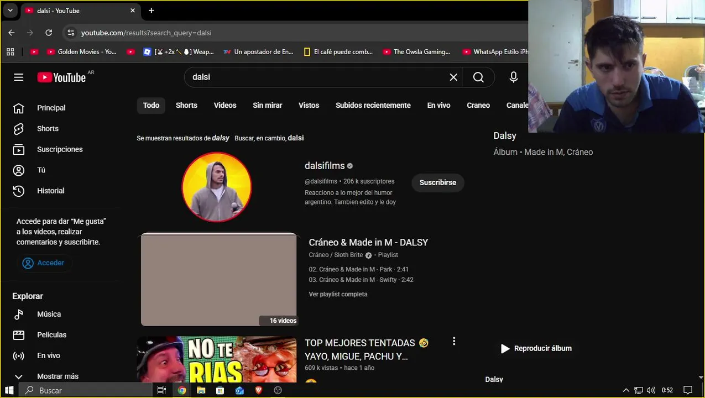
Task: Open Brave browser from the taskbar
Action: pyautogui.click(x=258, y=390)
